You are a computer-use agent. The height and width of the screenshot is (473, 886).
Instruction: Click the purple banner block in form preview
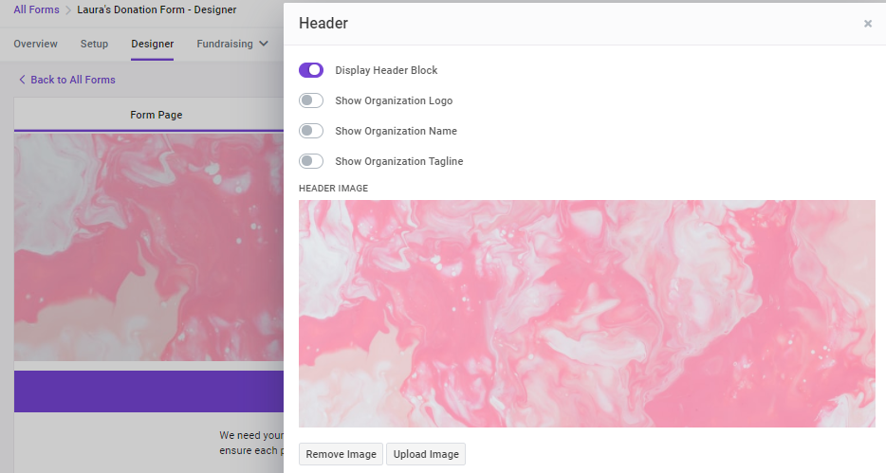tap(149, 391)
